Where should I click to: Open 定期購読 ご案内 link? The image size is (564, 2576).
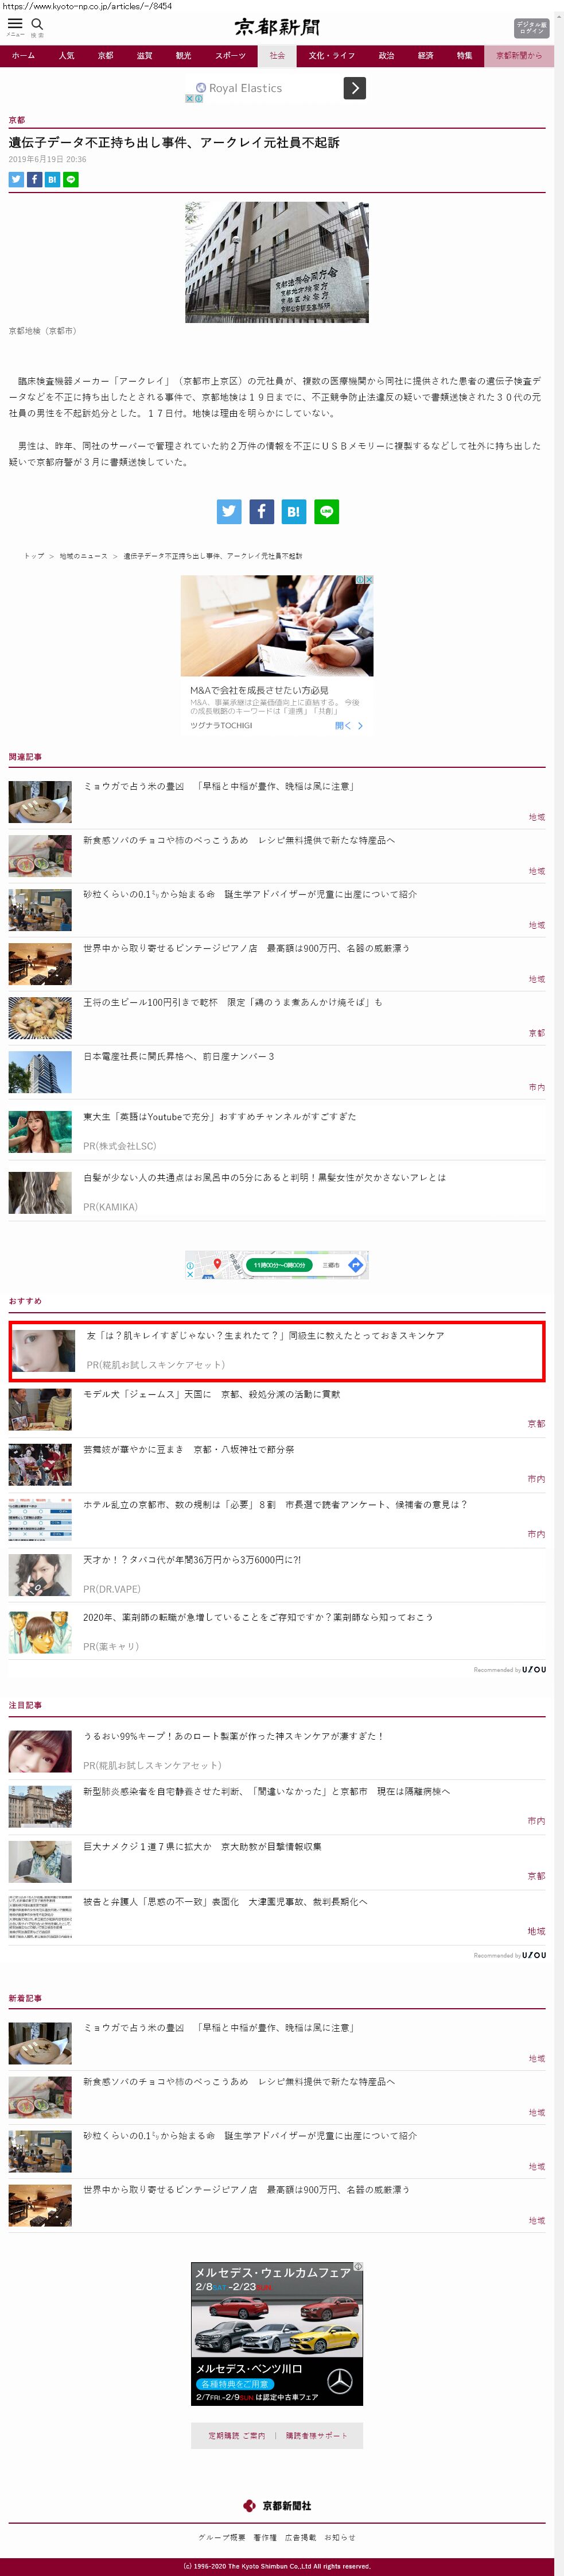[236, 2435]
